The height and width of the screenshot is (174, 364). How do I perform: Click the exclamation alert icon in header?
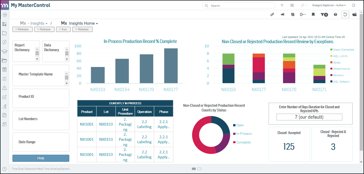click(292, 5)
